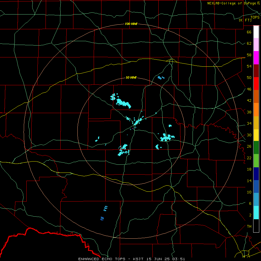Click the '6' scale label

250,204
